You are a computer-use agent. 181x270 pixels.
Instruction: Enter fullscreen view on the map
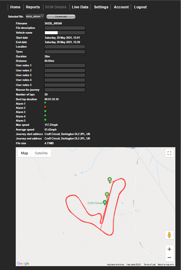point(169,153)
